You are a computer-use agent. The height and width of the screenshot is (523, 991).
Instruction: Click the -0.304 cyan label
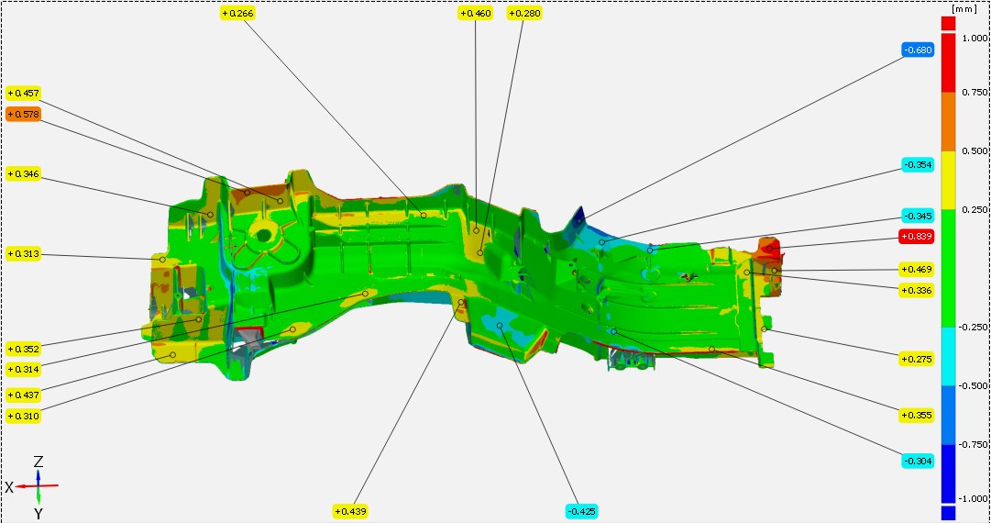[x=917, y=461]
